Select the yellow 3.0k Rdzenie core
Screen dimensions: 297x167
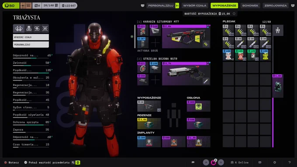click(149, 123)
